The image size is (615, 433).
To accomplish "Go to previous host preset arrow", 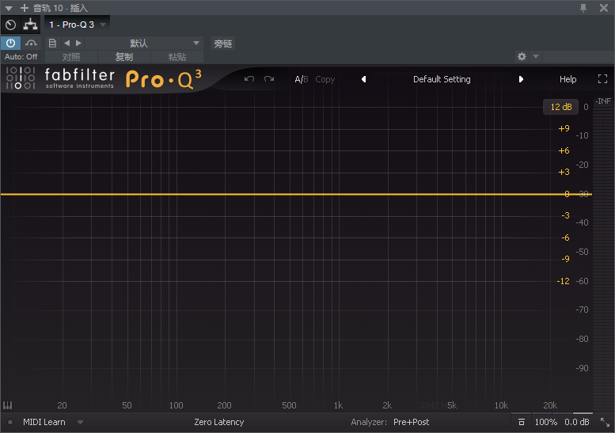I will (x=66, y=44).
